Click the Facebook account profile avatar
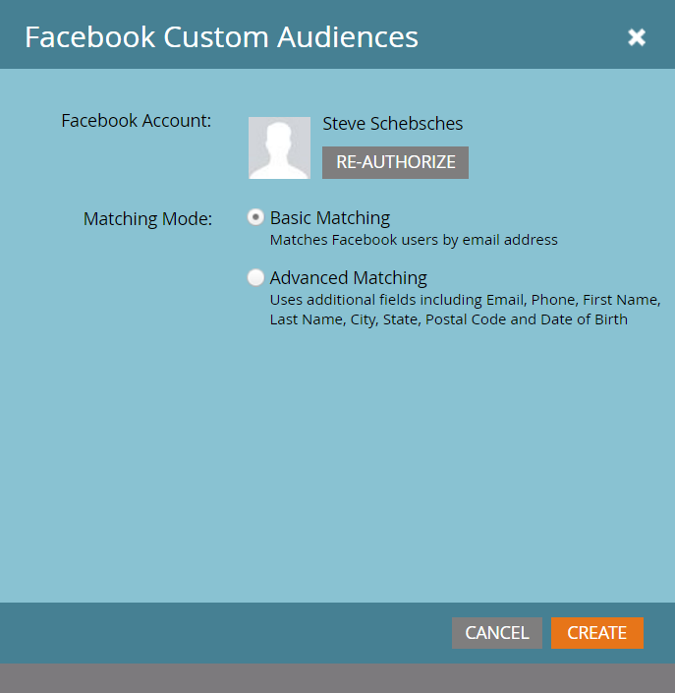This screenshot has height=693, width=675. click(x=280, y=147)
